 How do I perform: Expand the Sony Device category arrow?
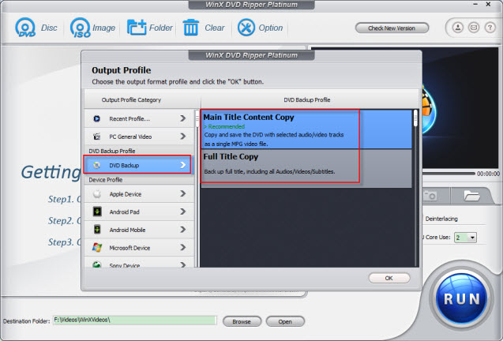point(183,264)
